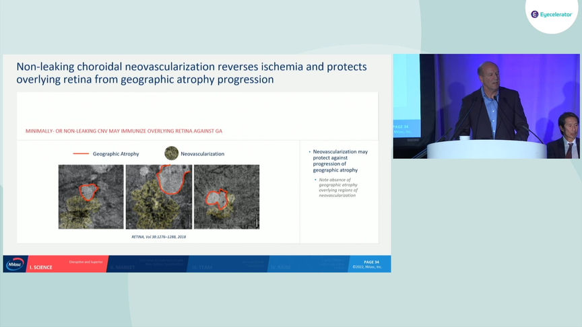The image size is (582, 327).
Task: Click the RETINA Vol 38 citation
Action: click(x=158, y=237)
